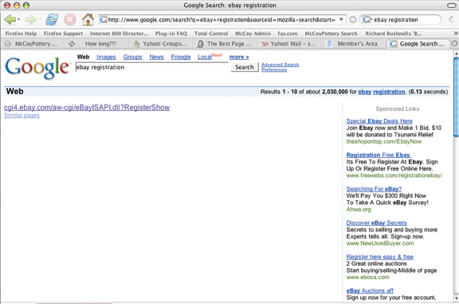459x304 pixels.
Task: Open the Firefox Support bookmark
Action: pyautogui.click(x=63, y=34)
